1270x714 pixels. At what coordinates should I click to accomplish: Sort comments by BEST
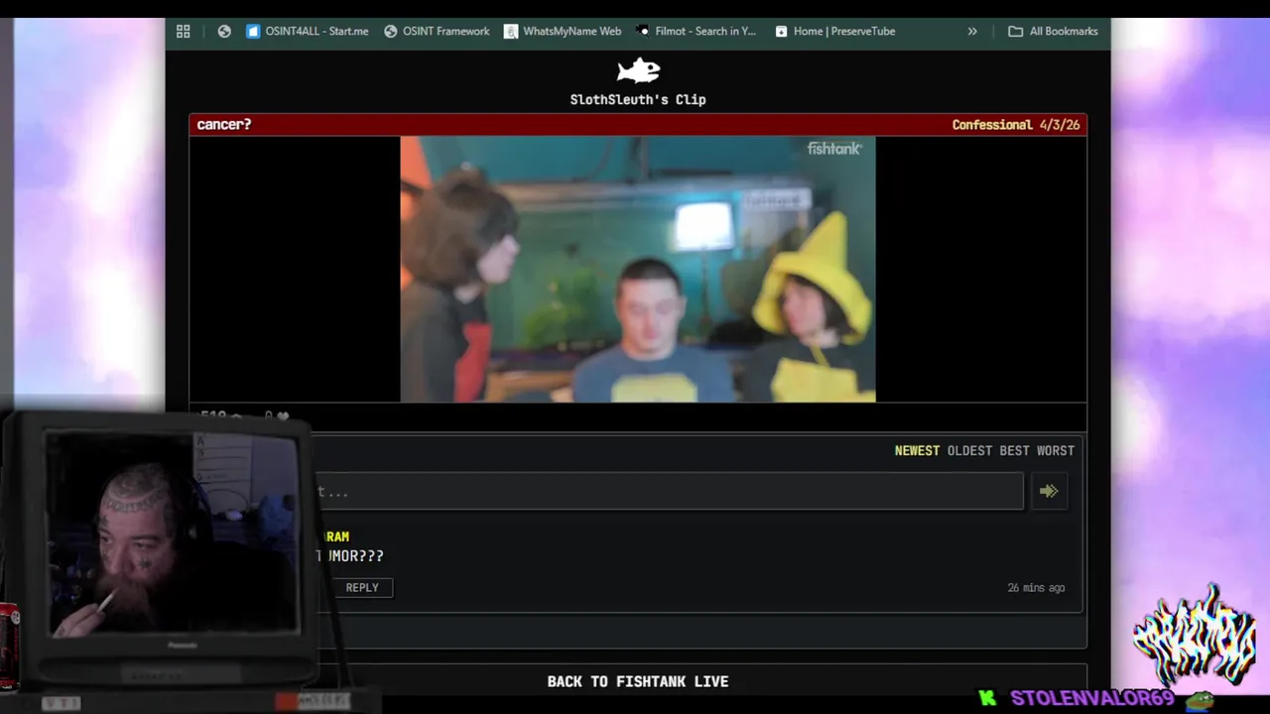click(x=1014, y=450)
